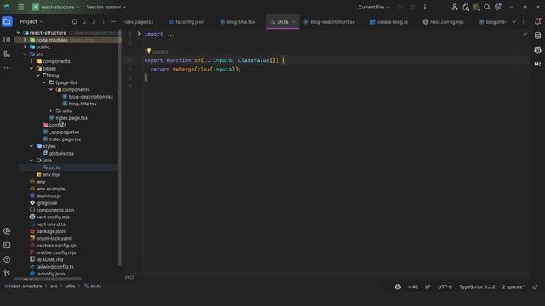Select opened file in Project tree
The height and width of the screenshot is (306, 545).
point(74,21)
